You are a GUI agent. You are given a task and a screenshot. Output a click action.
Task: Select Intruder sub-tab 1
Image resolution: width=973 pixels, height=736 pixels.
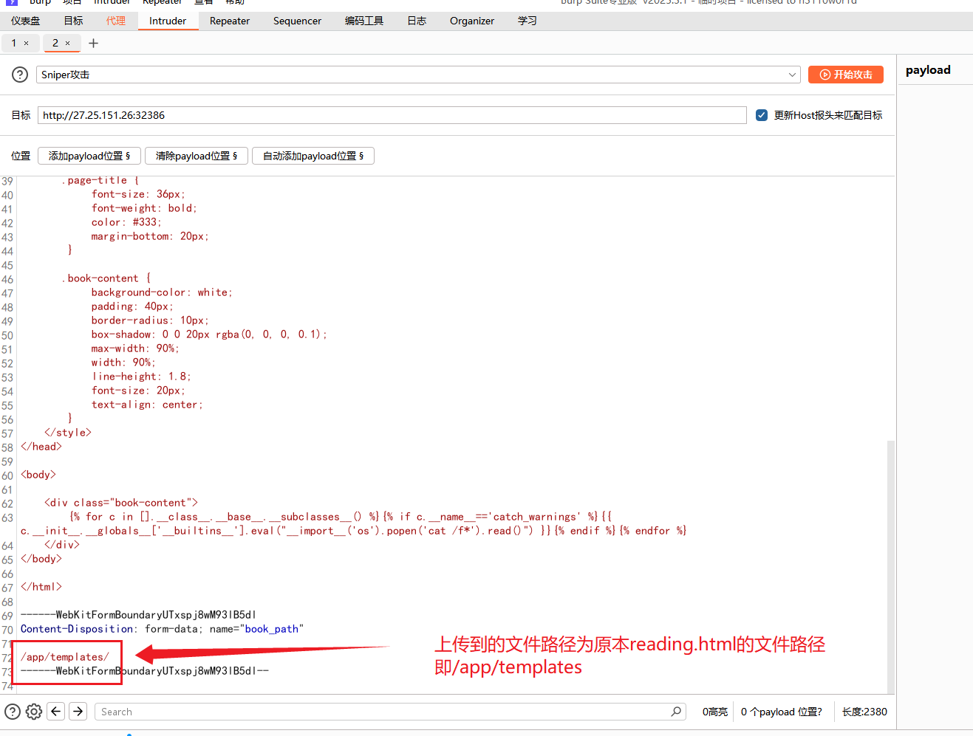(13, 44)
